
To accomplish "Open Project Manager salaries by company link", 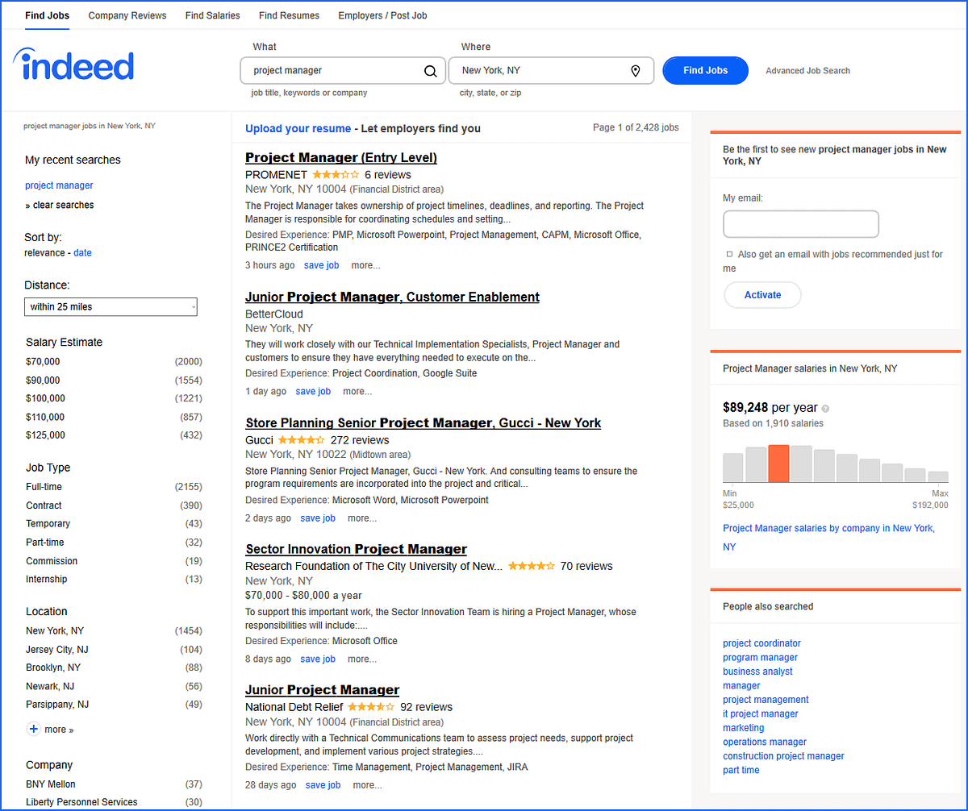I will (828, 538).
